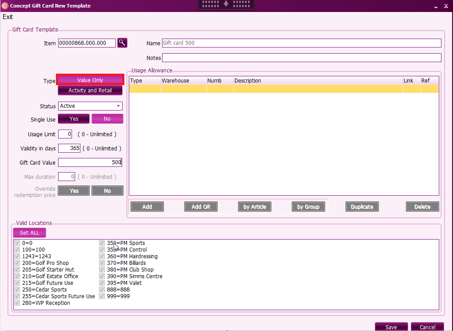Screen dimensions: 453x331
Task: Click the Concept app logo in title bar
Action: 5,5
